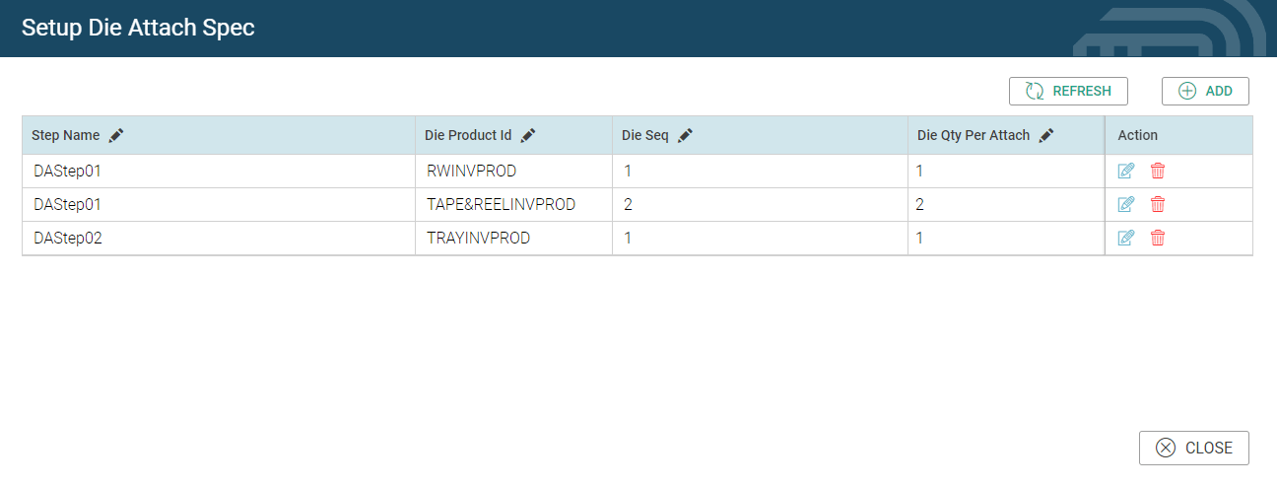
Task: Click pencil icon beside Step Name header
Action: coord(116,135)
